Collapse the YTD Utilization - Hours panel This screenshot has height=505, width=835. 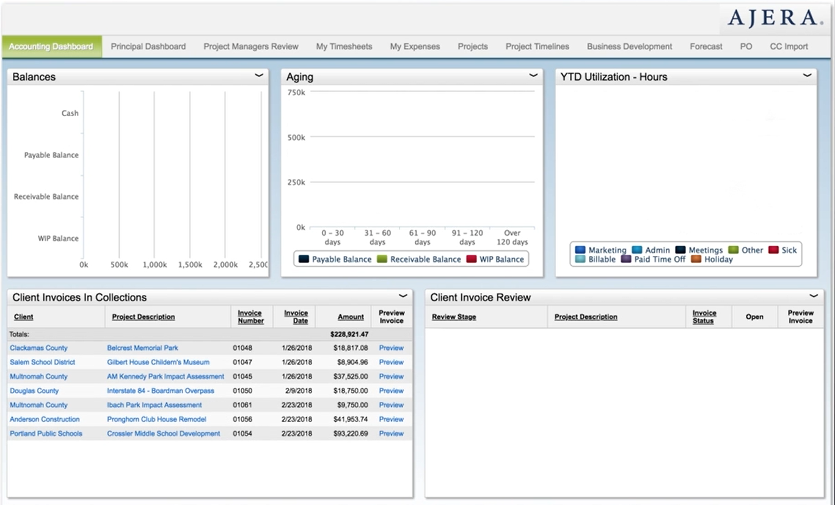click(x=808, y=74)
